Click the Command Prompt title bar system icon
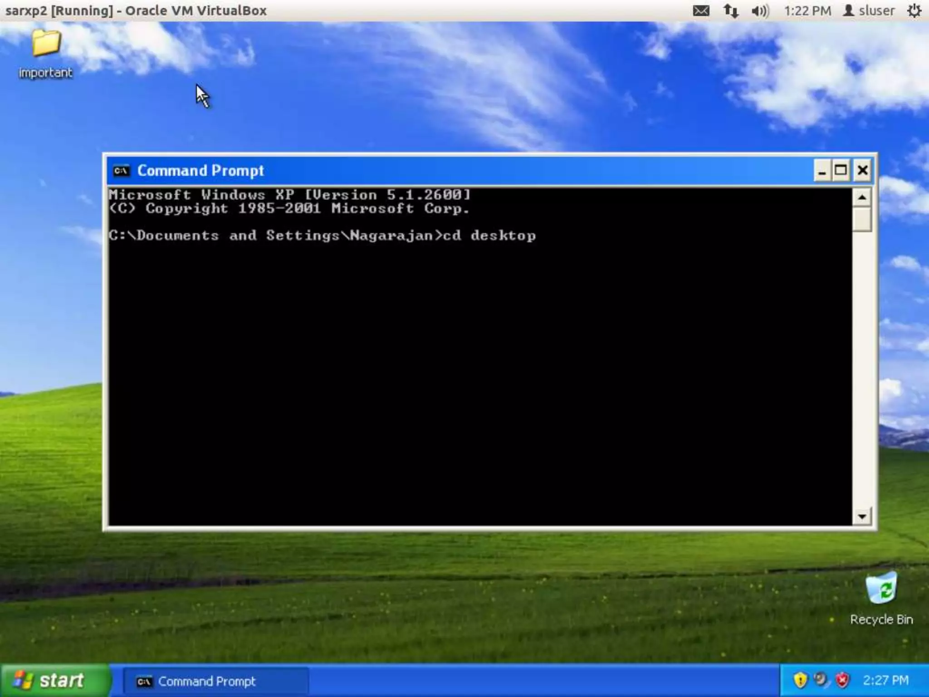Screen dimensions: 929x697 pyautogui.click(x=121, y=171)
